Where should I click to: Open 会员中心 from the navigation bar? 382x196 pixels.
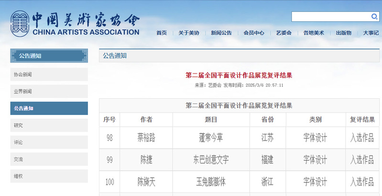[253, 33]
